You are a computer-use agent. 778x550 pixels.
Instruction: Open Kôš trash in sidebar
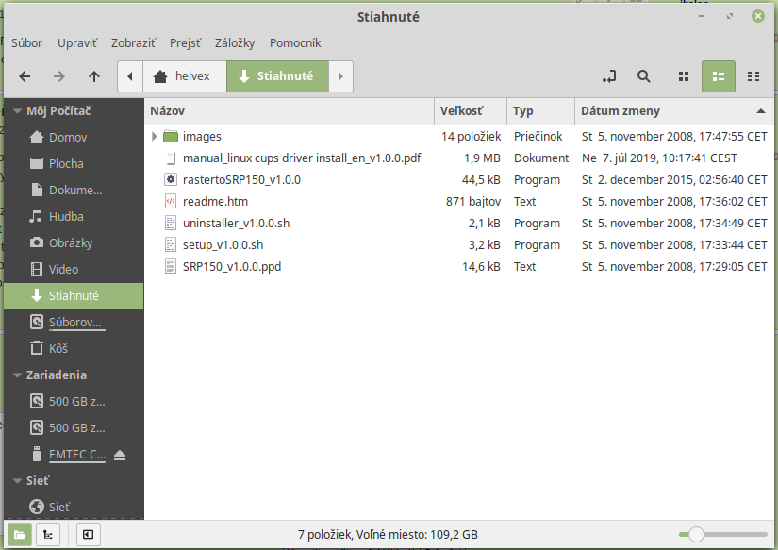point(74,349)
